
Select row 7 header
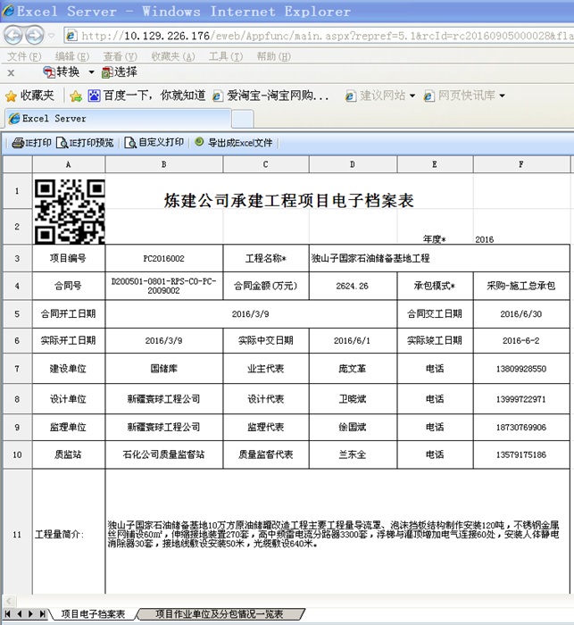click(17, 369)
